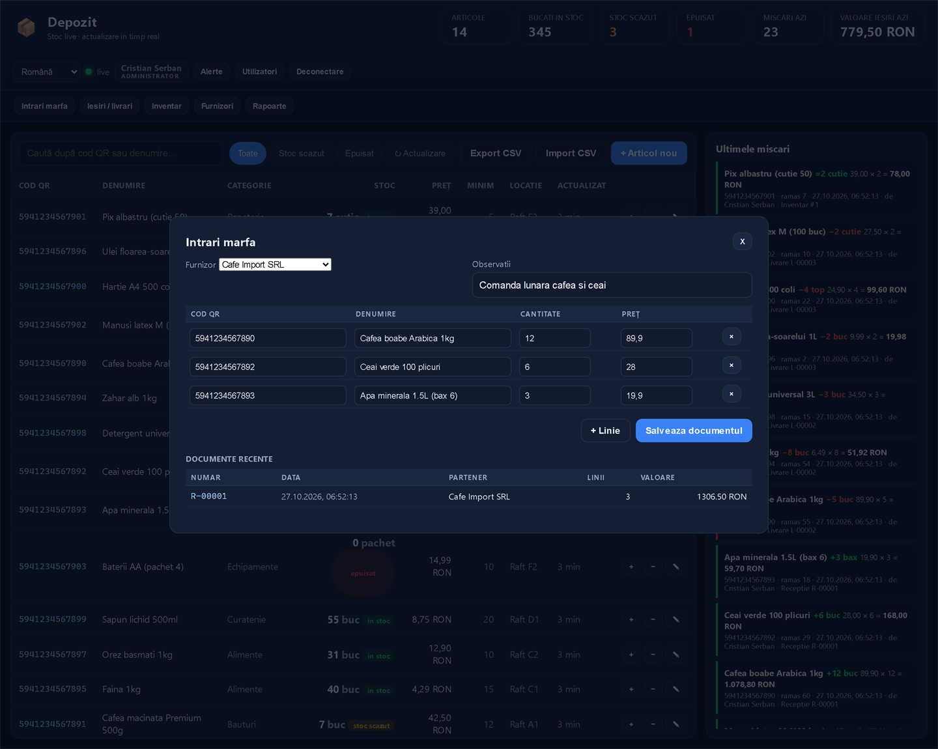
Task: Open the Rapoarte tab
Action: coord(270,106)
